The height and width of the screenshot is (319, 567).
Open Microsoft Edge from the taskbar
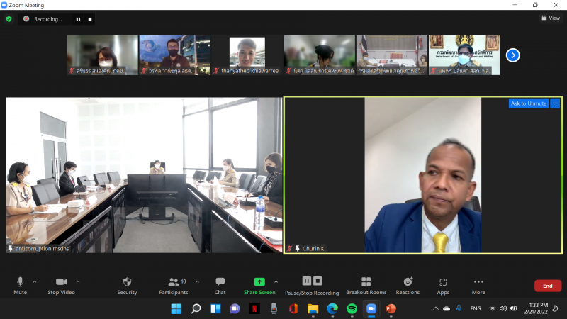pos(332,308)
